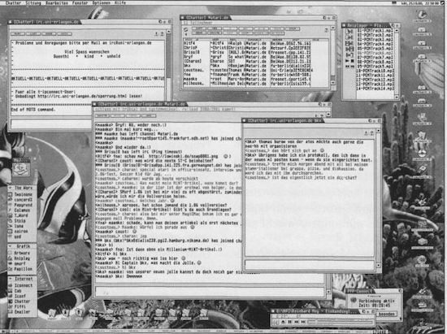447x334 pixels.
Task: Collapse the Grafik launcher group
Action: click(11, 246)
